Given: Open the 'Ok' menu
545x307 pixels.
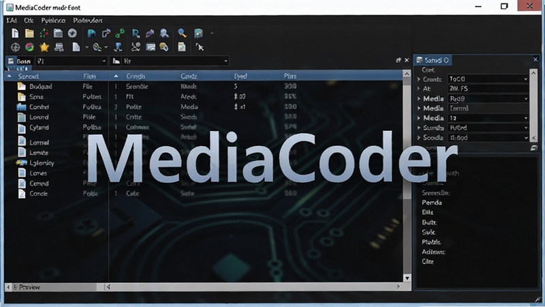Looking at the screenshot, I should click(29, 20).
